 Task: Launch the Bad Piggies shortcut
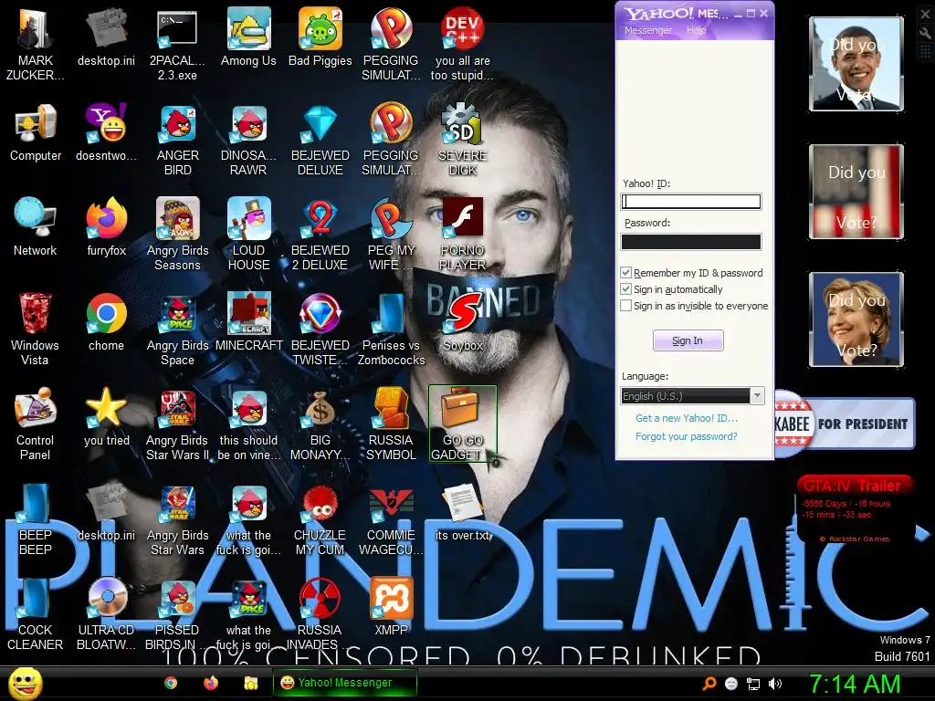pyautogui.click(x=320, y=37)
